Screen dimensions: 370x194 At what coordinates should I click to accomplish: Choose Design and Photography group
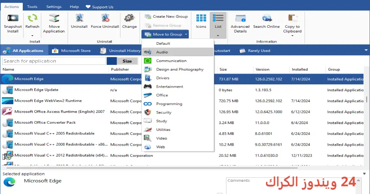[x=178, y=69]
